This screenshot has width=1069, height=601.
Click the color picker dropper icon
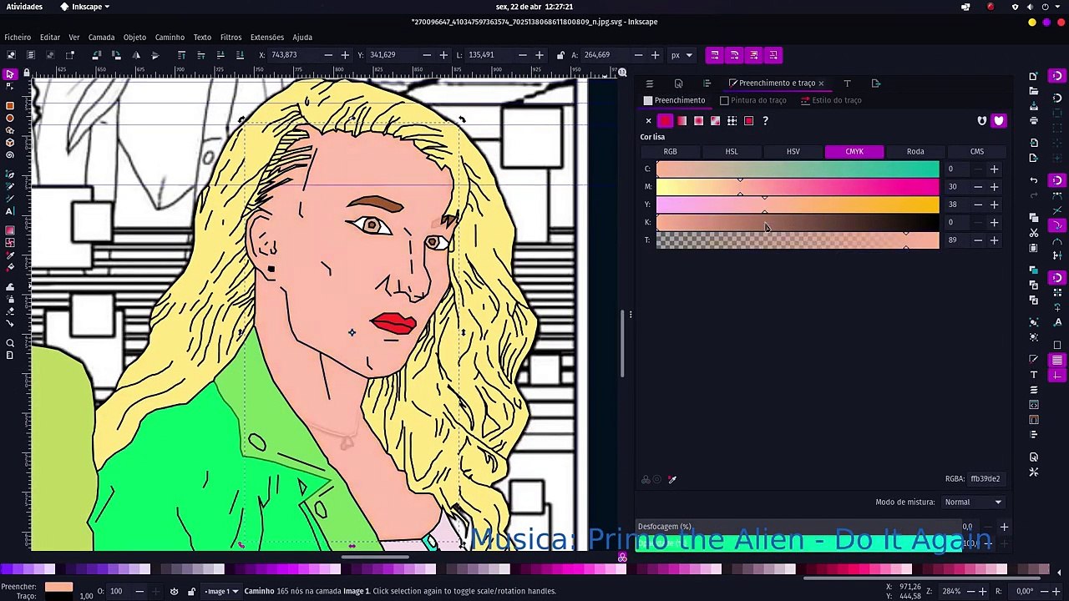(x=672, y=479)
